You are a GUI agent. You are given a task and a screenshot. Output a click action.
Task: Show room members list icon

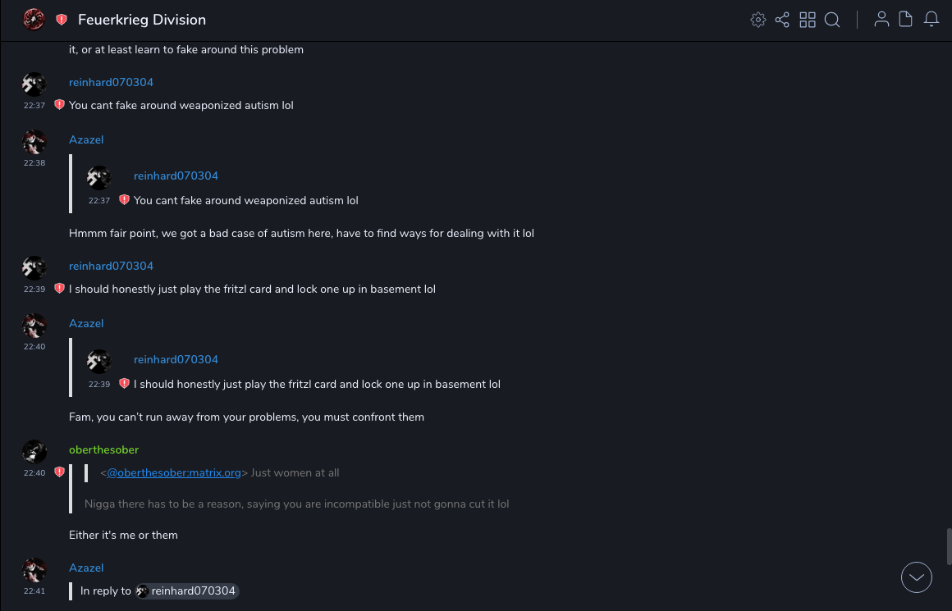881,20
